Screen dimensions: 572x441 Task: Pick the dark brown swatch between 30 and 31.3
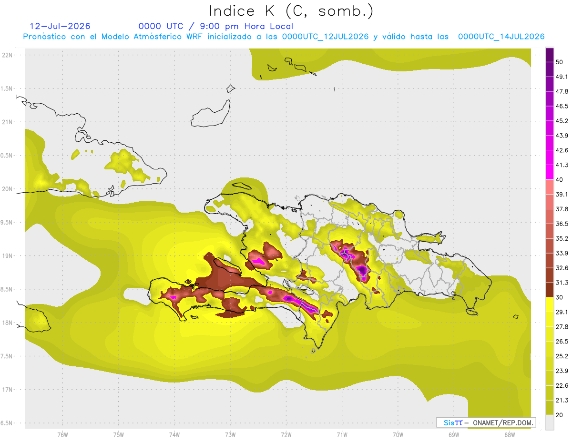(550, 290)
